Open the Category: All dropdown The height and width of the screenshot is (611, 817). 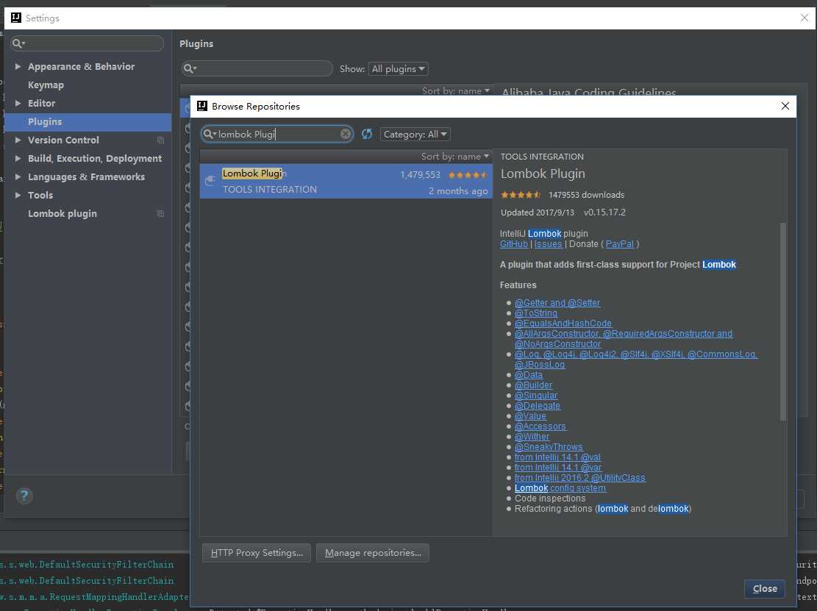pos(415,134)
